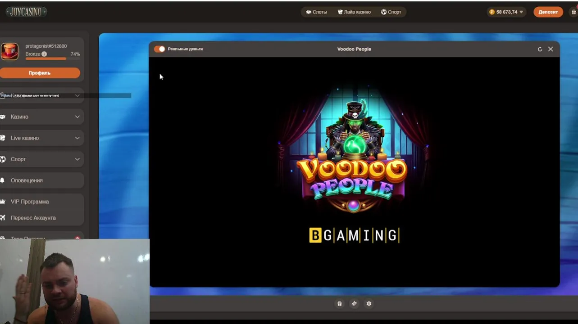Open the gear settings icon below the game
This screenshot has height=324, width=578.
tap(369, 304)
